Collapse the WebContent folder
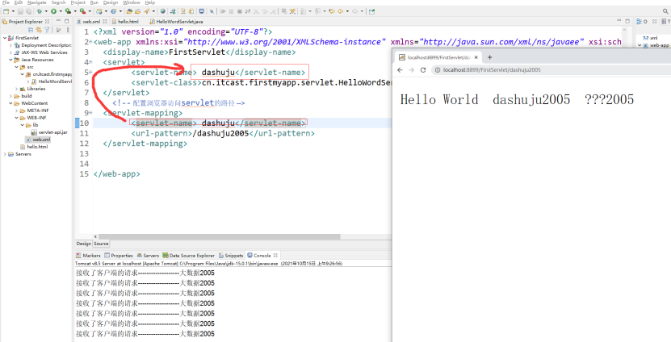The width and height of the screenshot is (671, 342). [10, 103]
